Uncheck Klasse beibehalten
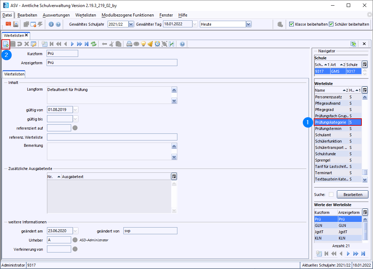Viewport: 373px width, 269px height. coord(291,24)
